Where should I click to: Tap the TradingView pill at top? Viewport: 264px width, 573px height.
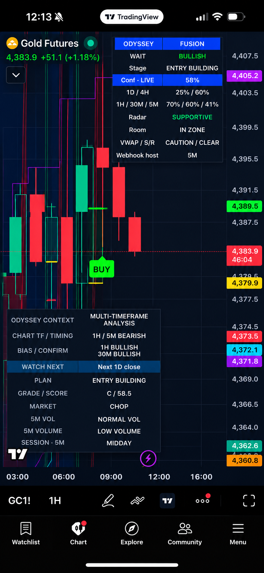coord(132,17)
